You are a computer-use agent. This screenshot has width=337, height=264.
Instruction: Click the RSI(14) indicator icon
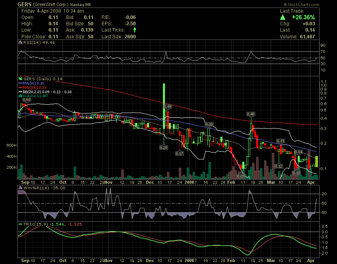(x=20, y=42)
